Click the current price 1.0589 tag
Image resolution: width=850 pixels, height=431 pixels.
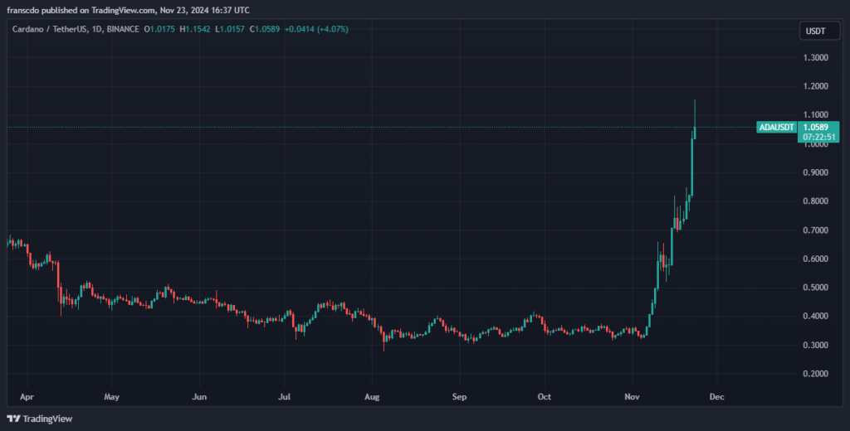tap(818, 127)
